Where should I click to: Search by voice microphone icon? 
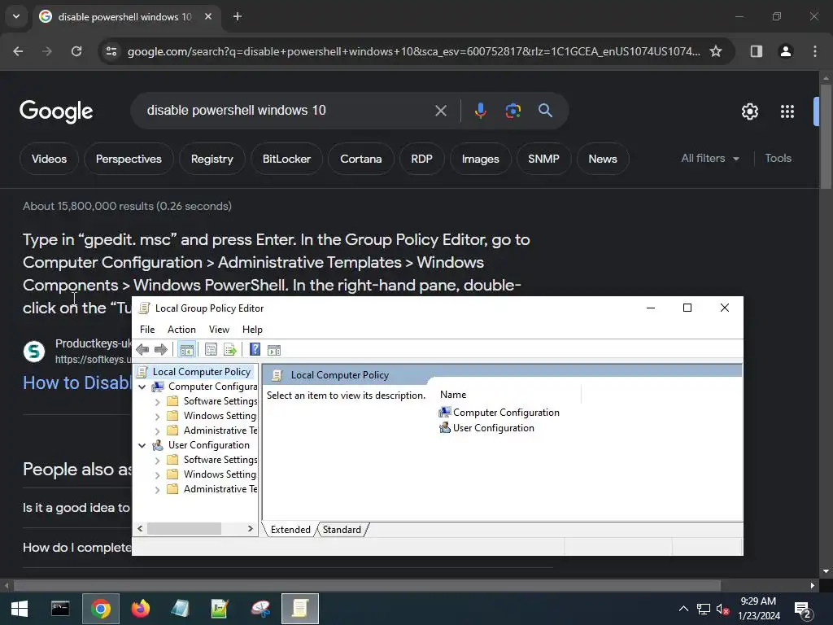(480, 111)
